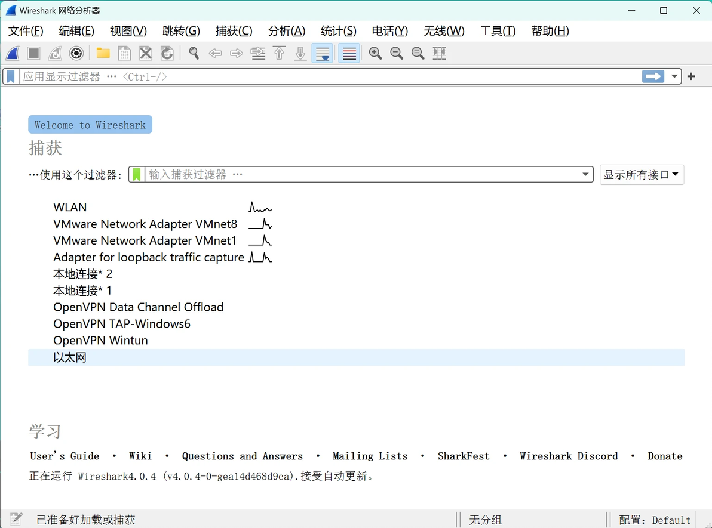The image size is (712, 528).
Task: Jump to last packet down arrow icon
Action: 300,53
